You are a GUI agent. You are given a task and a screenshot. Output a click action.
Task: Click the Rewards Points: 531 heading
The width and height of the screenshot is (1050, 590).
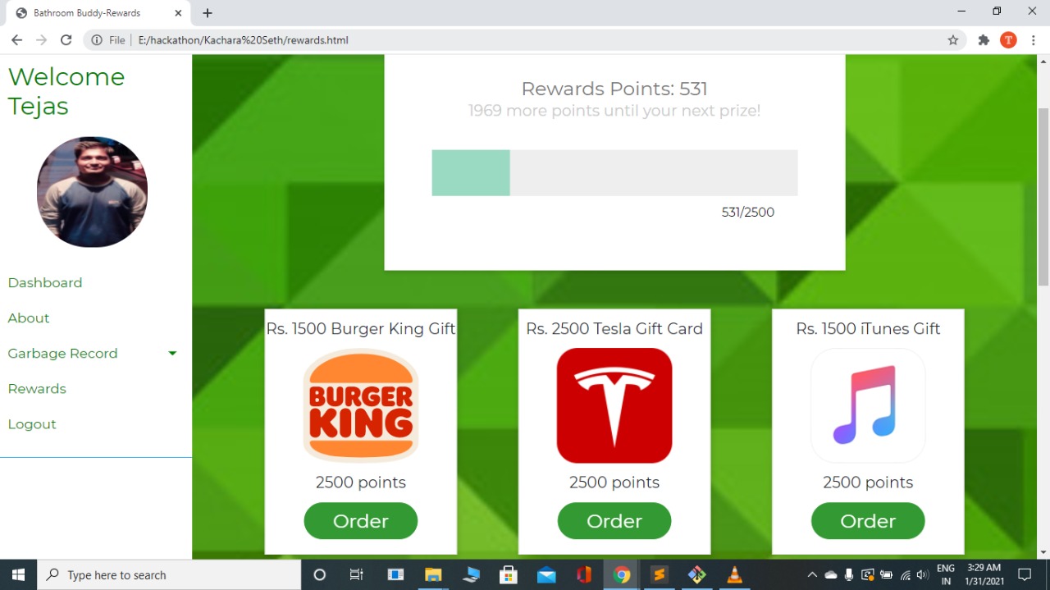click(x=614, y=89)
